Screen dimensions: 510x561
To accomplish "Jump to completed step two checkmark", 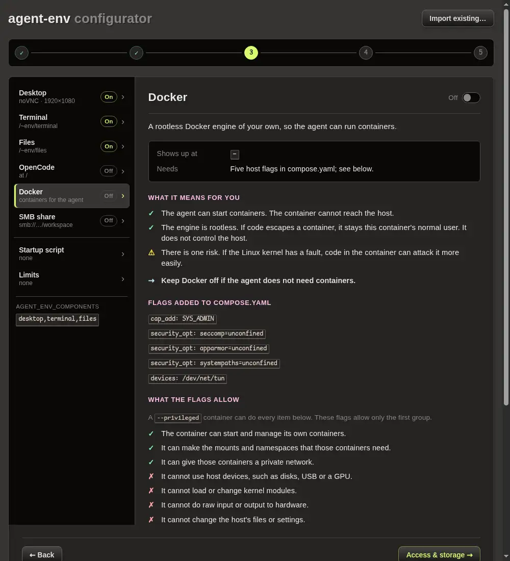I will click(x=136, y=53).
